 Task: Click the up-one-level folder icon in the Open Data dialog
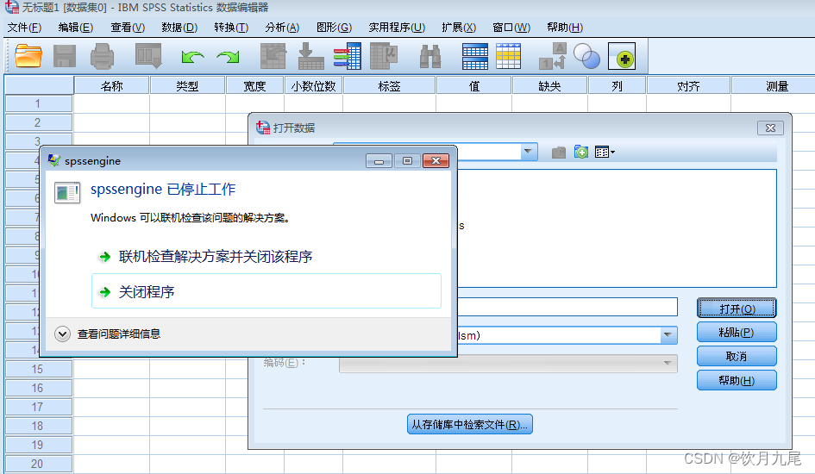click(559, 153)
